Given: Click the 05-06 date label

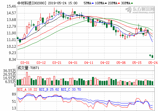Looking at the screenshot, I should [121, 63].
